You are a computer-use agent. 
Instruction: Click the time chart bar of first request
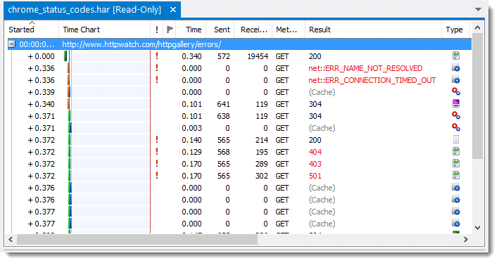[x=67, y=56]
